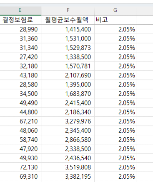153x182 pixels.
Task: Select column G header
Action: tap(115, 10)
